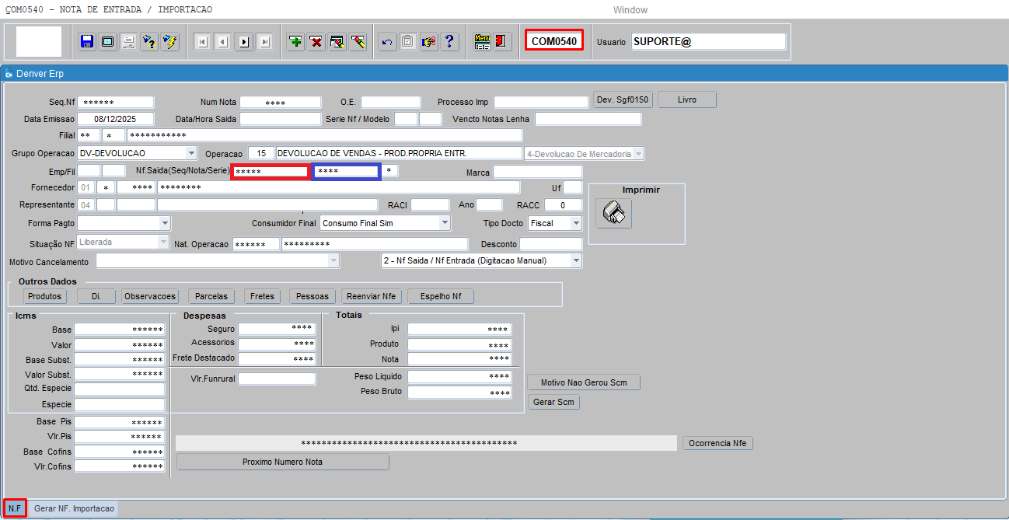Click the blue question mark help icon

coord(449,42)
